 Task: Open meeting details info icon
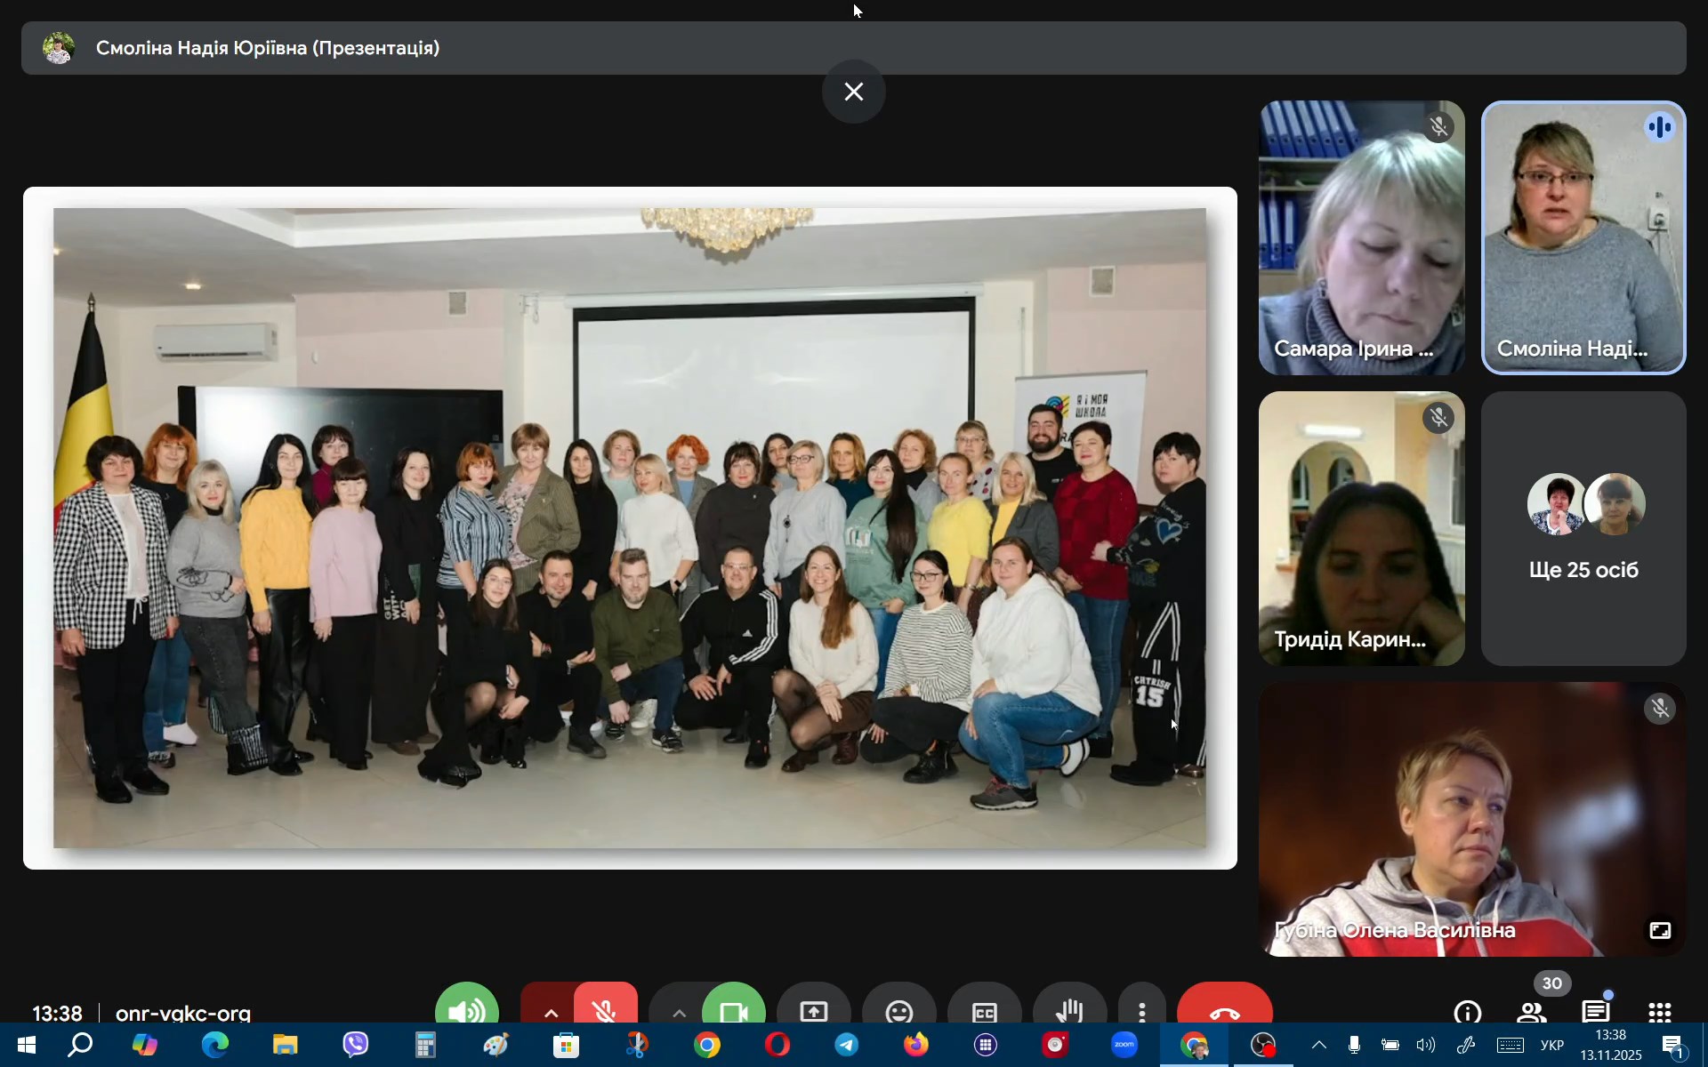1467,1012
